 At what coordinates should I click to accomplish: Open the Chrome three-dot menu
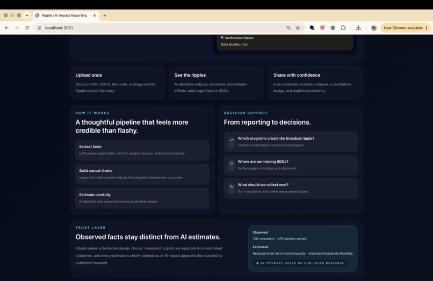click(x=427, y=27)
